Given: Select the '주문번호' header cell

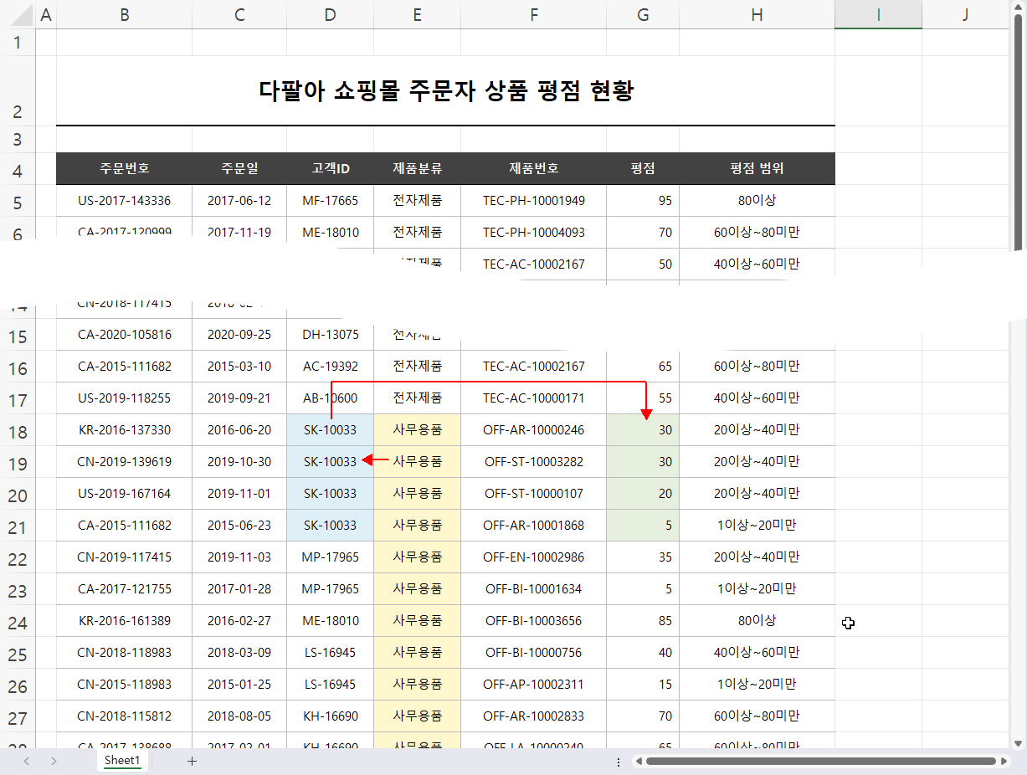Looking at the screenshot, I should pyautogui.click(x=124, y=169).
